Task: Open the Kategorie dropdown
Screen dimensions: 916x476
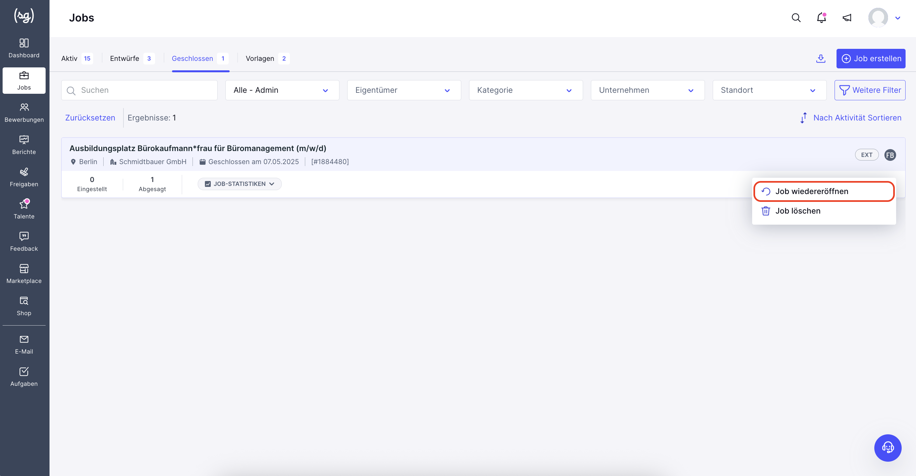Action: click(526, 90)
